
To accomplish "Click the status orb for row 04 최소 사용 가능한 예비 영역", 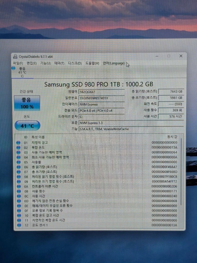I will point(18,157).
